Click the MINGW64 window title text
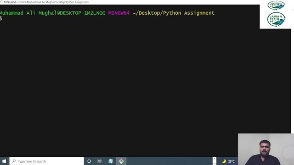The image size is (294, 165). tap(46, 2)
